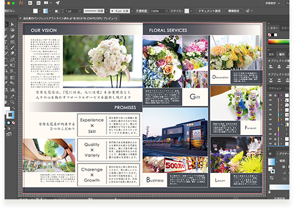The width and height of the screenshot is (294, 209).
Task: Click the rocket GPU performance icon
Action: tap(58, 3)
